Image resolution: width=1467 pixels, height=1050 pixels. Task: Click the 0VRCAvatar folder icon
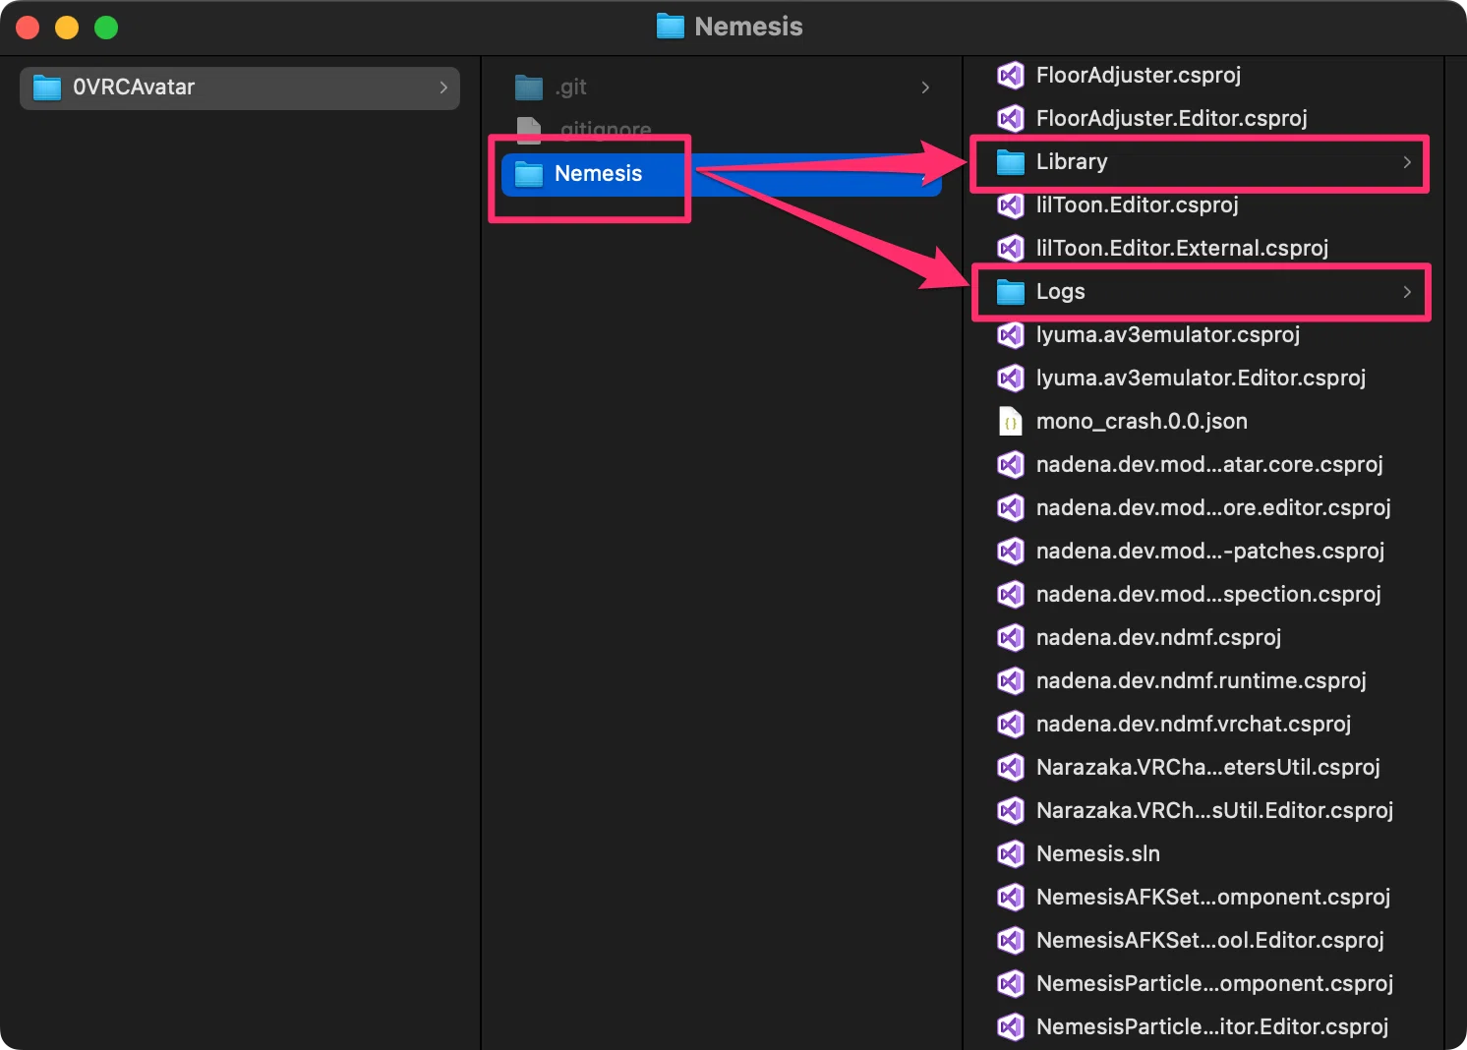click(47, 87)
